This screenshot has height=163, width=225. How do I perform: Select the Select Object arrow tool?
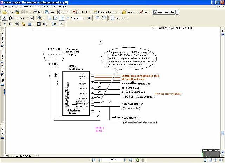pyautogui.click(x=5, y=24)
